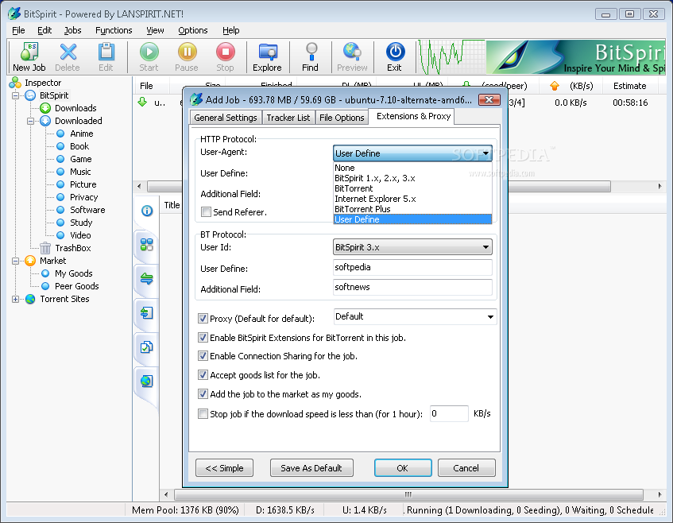This screenshot has height=523, width=673.
Task: Open the pieces grid tab icon
Action: [x=147, y=245]
